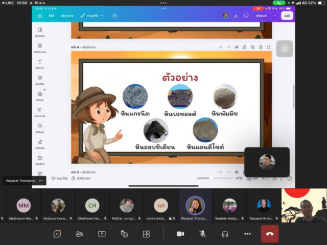Open the LINE call chat icon
327x245 pixels.
57,234
